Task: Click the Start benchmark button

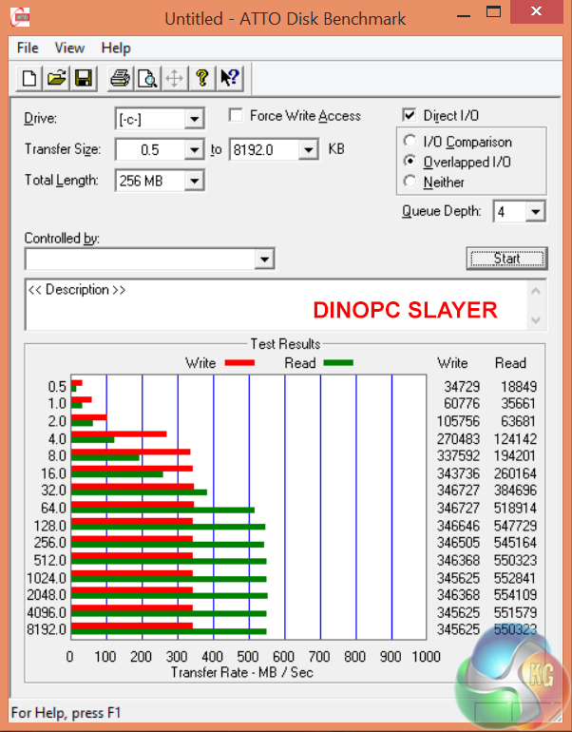Action: [x=506, y=259]
